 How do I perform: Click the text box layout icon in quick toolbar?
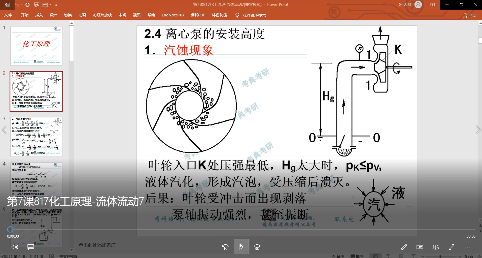pyautogui.click(x=45, y=5)
